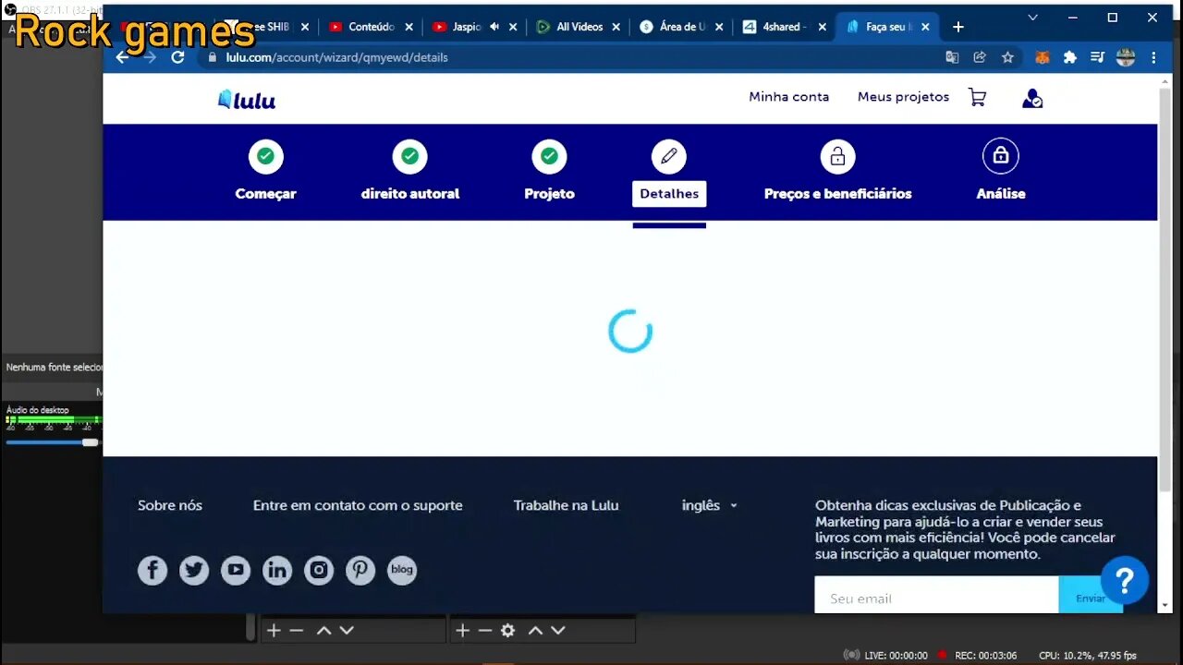Switch to the Área de U tab

tap(681, 27)
